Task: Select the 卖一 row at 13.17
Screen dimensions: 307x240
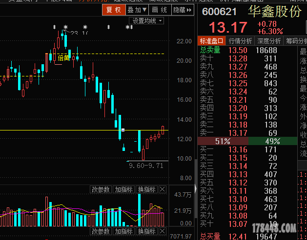Action: pyautogui.click(x=247, y=133)
